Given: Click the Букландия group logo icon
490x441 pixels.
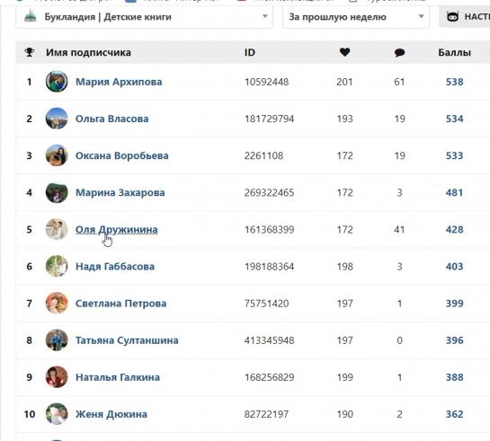Looking at the screenshot, I should [x=31, y=16].
